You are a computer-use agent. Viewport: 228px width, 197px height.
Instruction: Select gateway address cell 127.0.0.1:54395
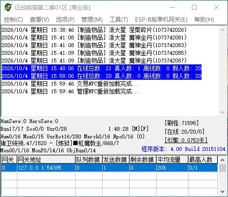(x=46, y=168)
